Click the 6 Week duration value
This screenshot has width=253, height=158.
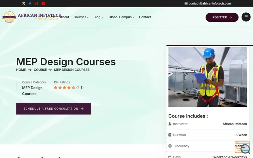241,135
